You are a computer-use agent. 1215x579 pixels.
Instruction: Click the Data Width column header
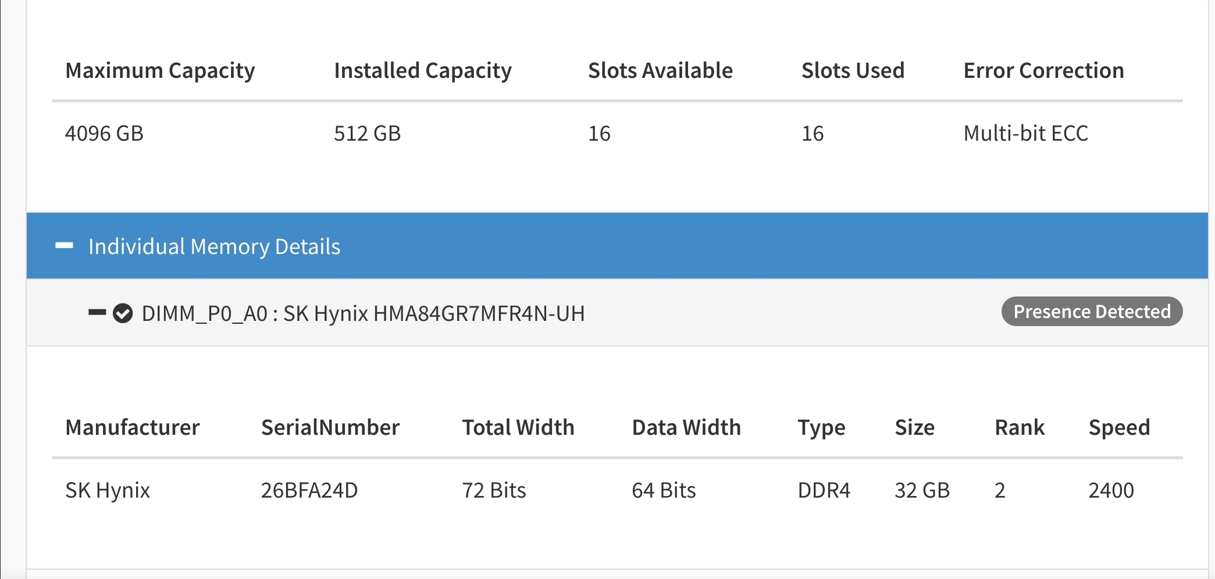pyautogui.click(x=686, y=427)
